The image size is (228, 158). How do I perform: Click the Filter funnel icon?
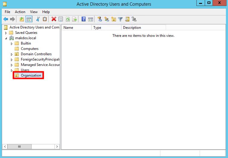(x=120, y=19)
